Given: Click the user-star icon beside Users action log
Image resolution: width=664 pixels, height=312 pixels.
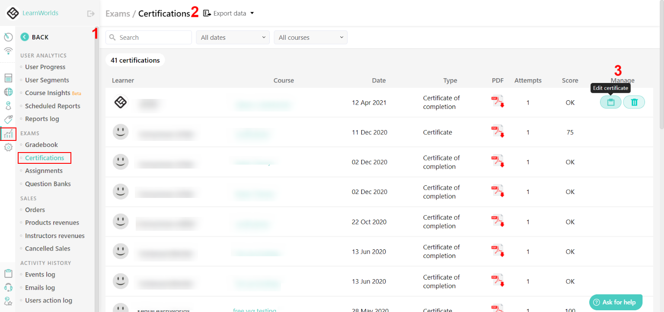Looking at the screenshot, I should point(8,300).
